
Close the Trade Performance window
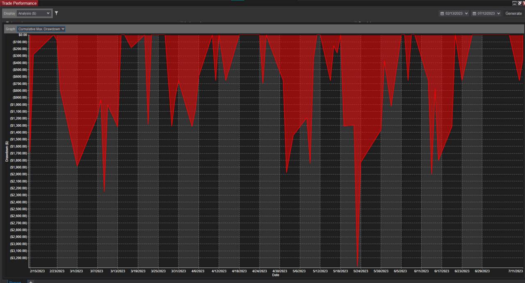click(x=524, y=3)
